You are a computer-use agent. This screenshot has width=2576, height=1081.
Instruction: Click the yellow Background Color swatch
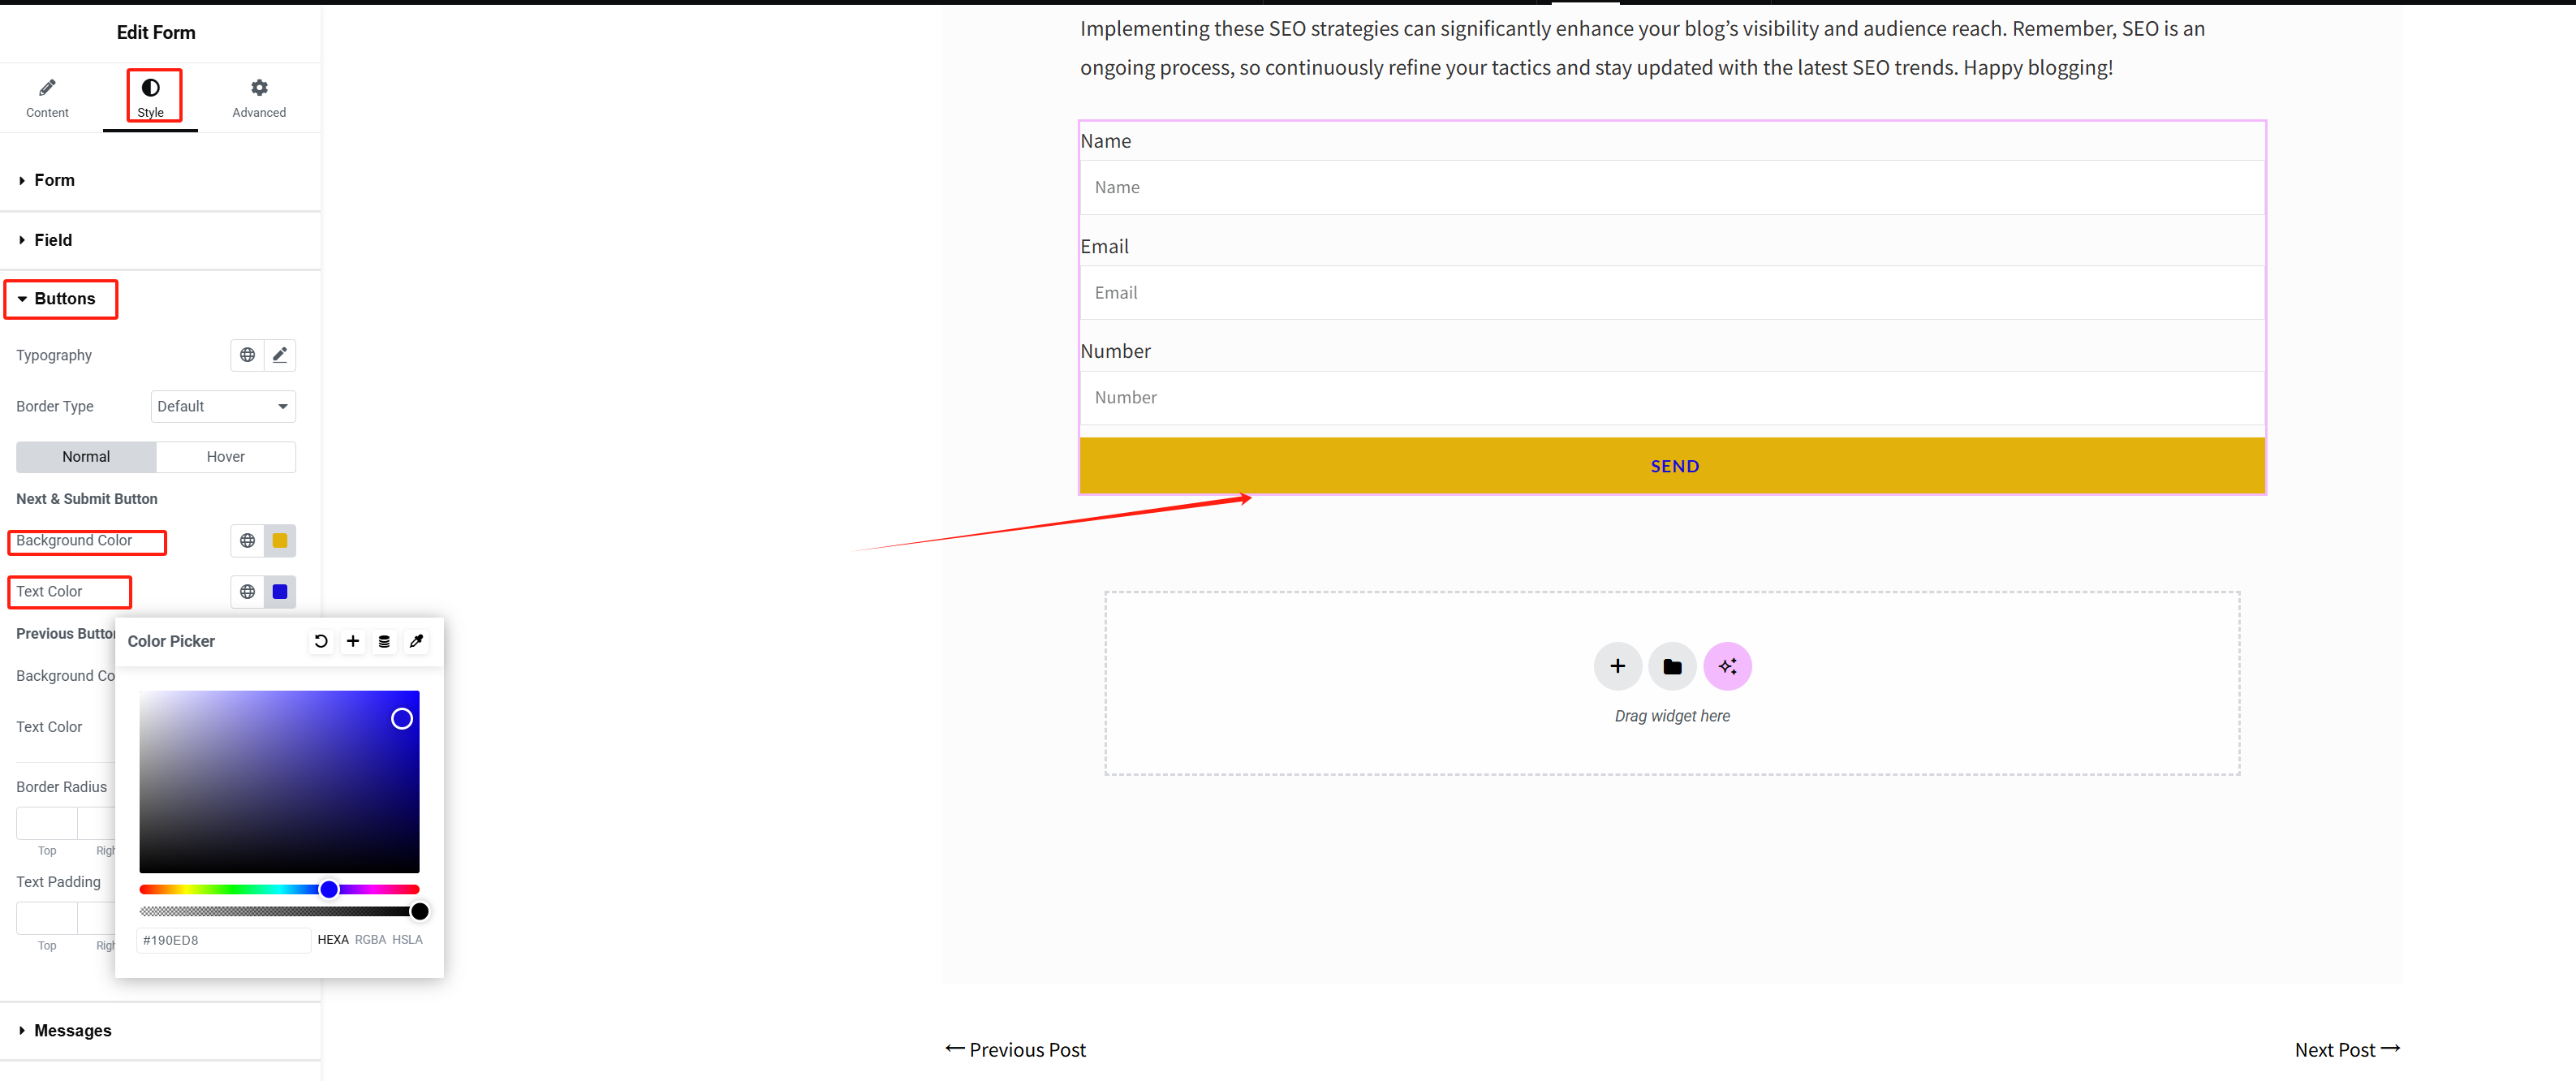click(x=280, y=541)
